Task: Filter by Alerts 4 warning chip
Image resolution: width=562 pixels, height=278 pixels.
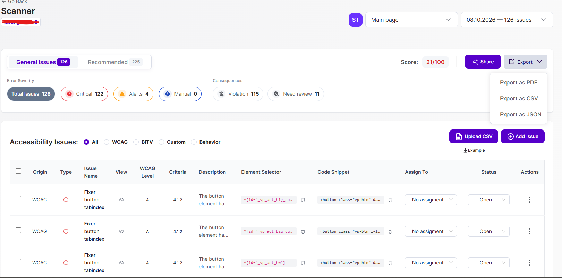Action: (133, 94)
